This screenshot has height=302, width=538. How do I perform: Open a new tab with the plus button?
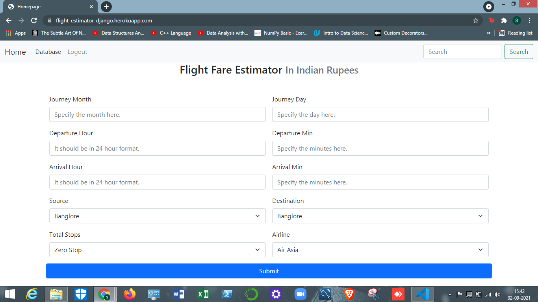tap(106, 7)
